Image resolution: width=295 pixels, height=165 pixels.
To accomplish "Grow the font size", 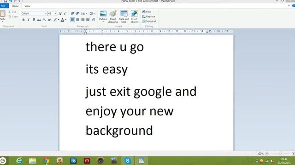I will (60, 13).
